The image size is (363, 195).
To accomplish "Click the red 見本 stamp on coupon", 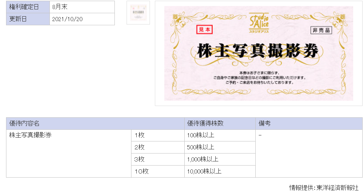I will (x=204, y=29).
